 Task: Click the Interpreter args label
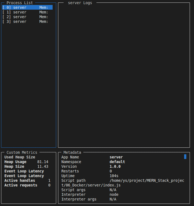(79, 199)
